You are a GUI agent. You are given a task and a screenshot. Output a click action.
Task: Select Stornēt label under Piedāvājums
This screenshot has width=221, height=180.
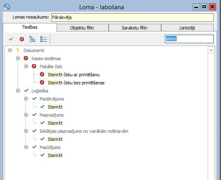pos(55,107)
